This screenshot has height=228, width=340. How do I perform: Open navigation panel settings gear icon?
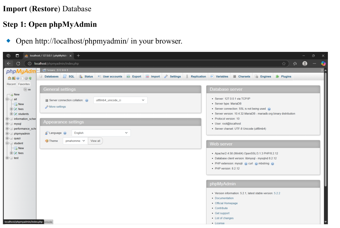(x=26, y=78)
